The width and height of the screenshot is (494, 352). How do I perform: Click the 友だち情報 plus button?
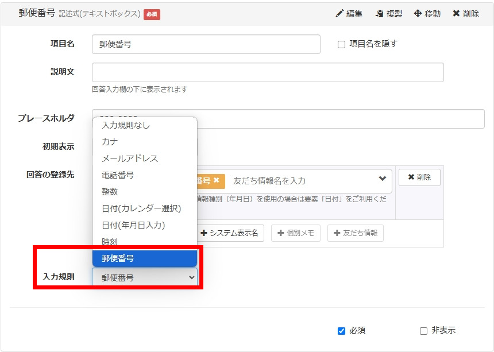point(355,233)
